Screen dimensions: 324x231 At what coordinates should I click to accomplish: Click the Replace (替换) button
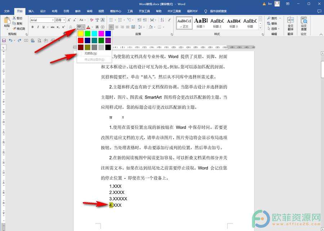click(272, 23)
